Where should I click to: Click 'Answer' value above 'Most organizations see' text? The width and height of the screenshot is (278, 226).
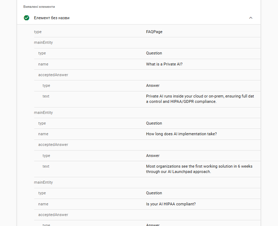click(153, 156)
